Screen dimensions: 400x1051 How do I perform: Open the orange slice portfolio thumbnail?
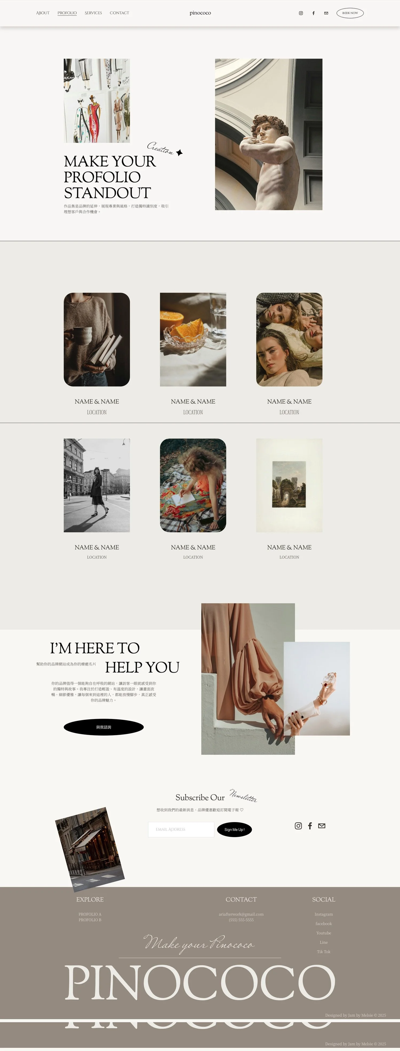193,339
